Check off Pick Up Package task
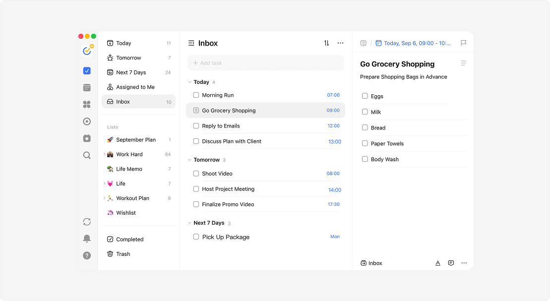The height and width of the screenshot is (301, 550). [196, 237]
